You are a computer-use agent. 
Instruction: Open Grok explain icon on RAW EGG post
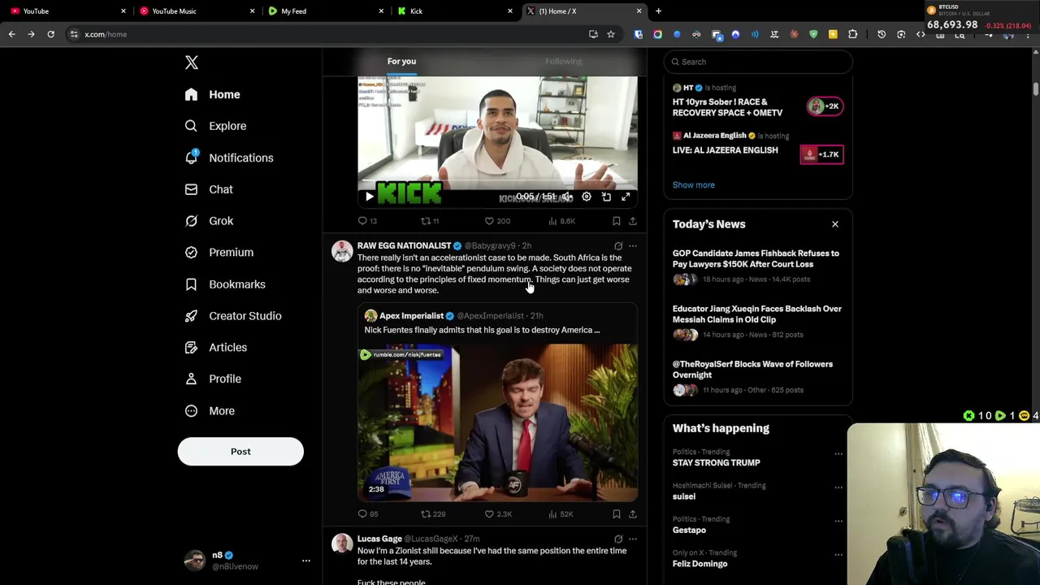tap(618, 245)
